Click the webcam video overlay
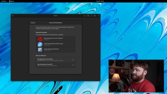The width and height of the screenshot is (167, 94). tap(136, 76)
